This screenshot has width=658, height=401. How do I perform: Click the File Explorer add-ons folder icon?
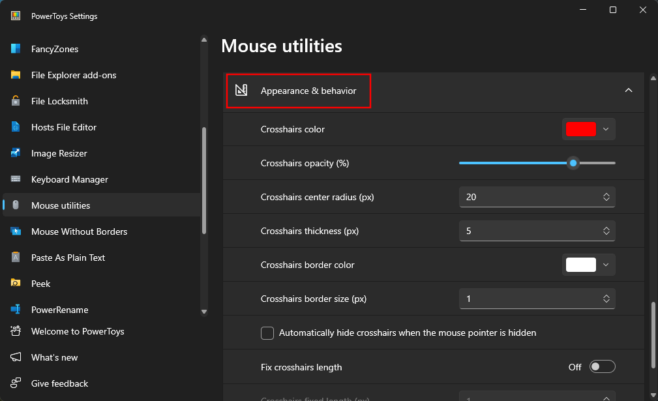coord(16,75)
